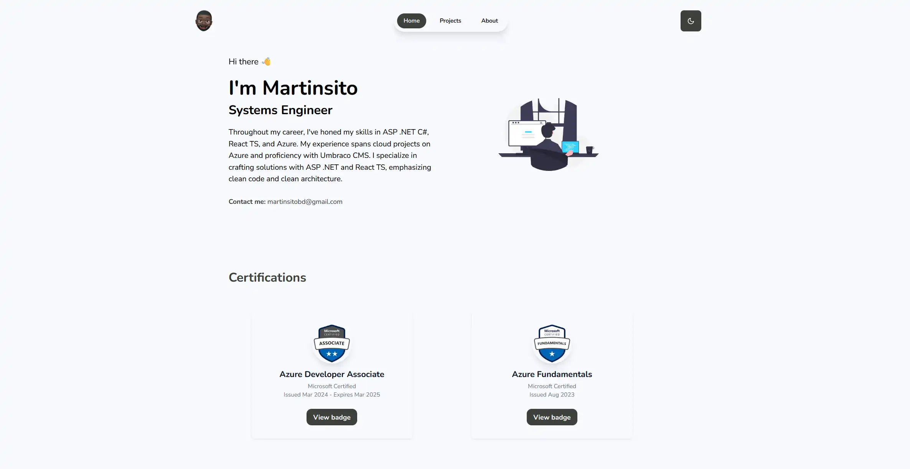Navigate to the About section
The width and height of the screenshot is (910, 469).
tap(489, 21)
